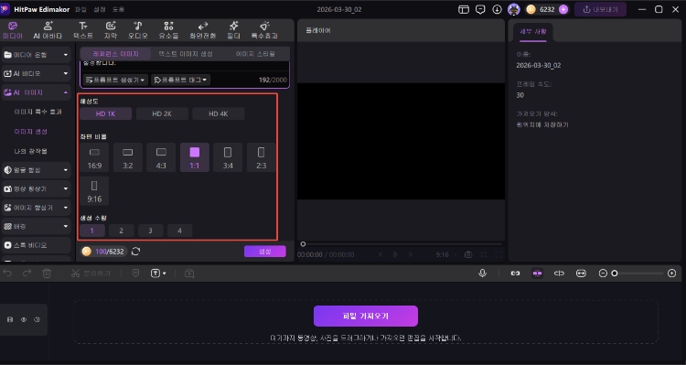Choose 3:2 aspect ratio
This screenshot has height=365, width=686.
pos(128,157)
